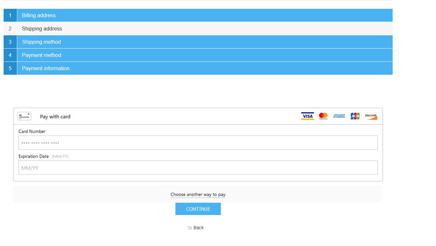Click step number 1 badge
The image size is (436, 246).
(x=10, y=15)
